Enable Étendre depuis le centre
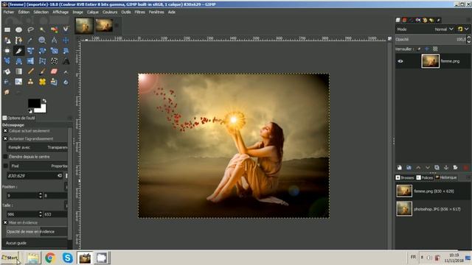Viewport: 472px width, 265px height. (5, 157)
